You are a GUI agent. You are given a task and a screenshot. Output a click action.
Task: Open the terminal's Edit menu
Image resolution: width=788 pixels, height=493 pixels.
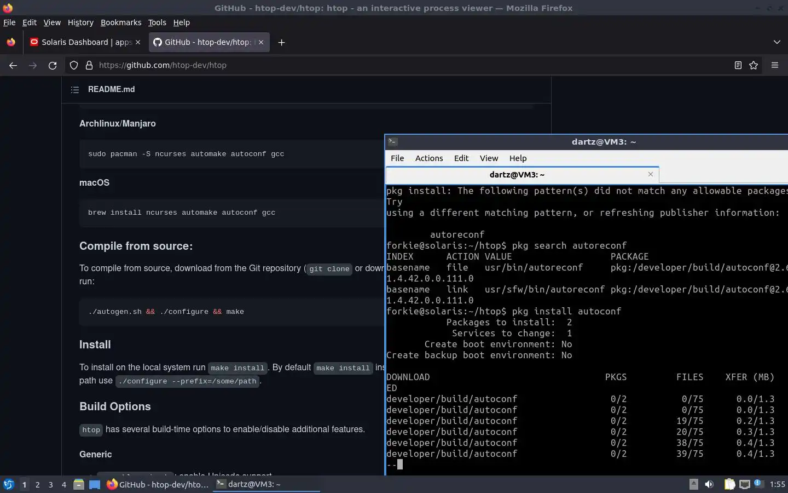461,158
